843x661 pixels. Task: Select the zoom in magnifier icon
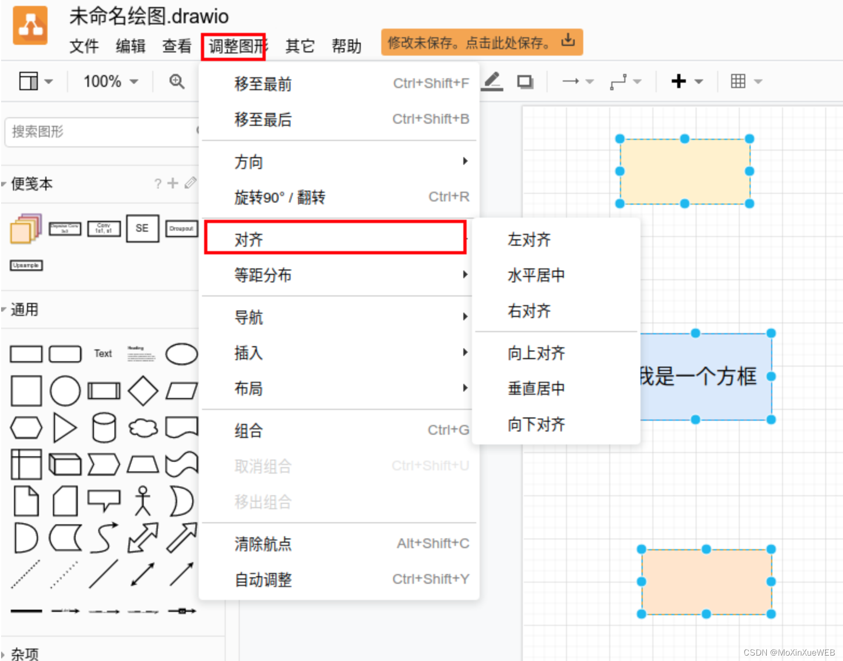click(176, 81)
